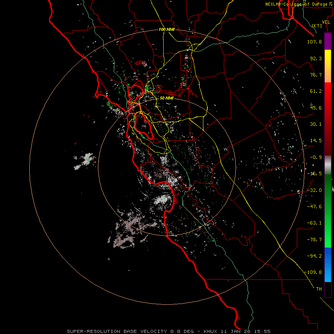334x334 pixels.
Task: Click the 11 JAN 26 date in the caption
Action: click(x=236, y=331)
